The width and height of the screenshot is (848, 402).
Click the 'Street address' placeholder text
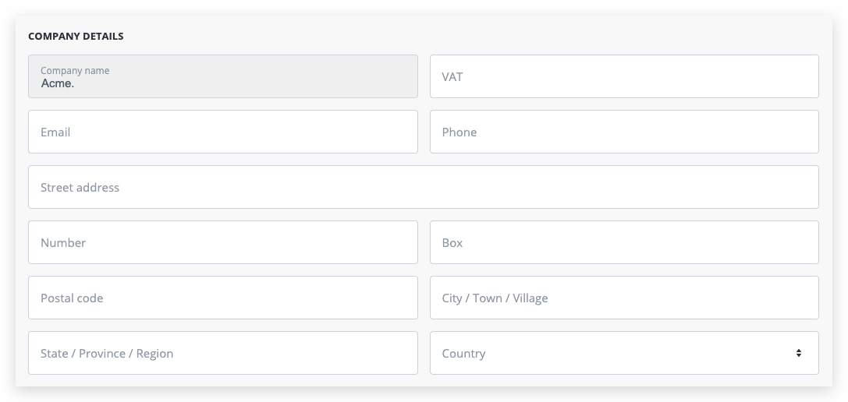click(x=80, y=188)
